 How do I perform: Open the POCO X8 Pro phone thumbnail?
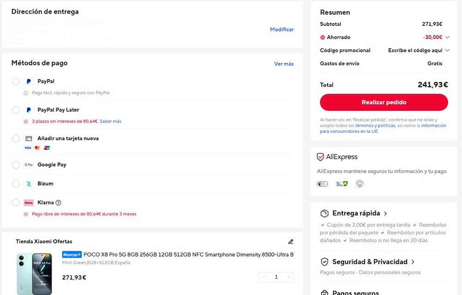pos(35,274)
